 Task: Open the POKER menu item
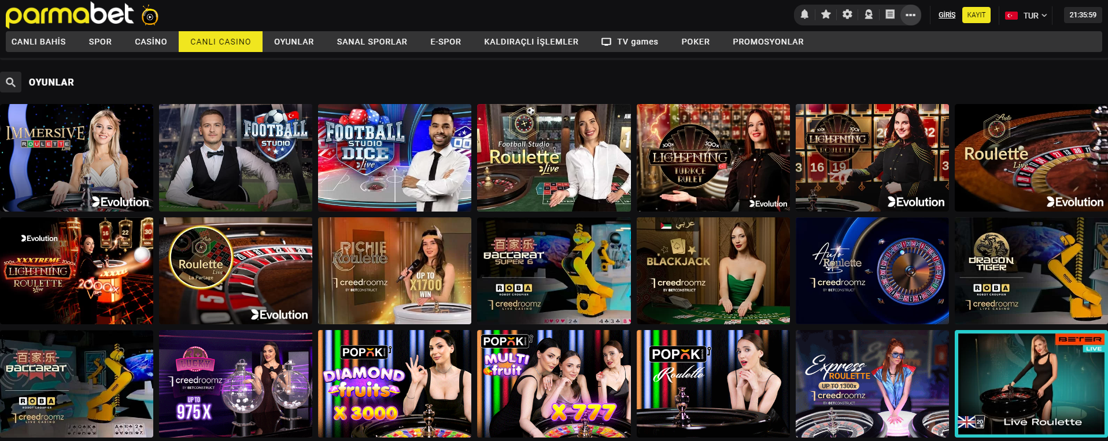[695, 42]
